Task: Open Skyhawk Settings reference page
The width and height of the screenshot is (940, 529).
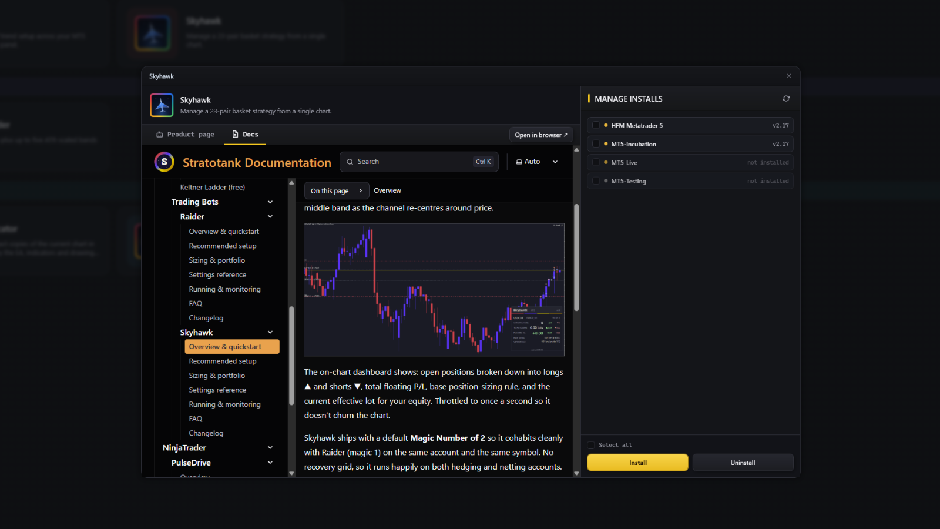Action: 217,390
